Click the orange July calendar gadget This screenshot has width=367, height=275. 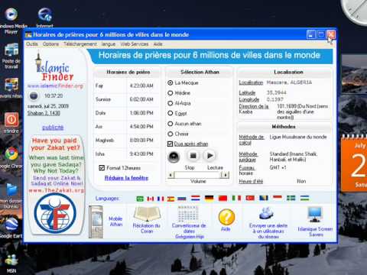[x=354, y=164]
